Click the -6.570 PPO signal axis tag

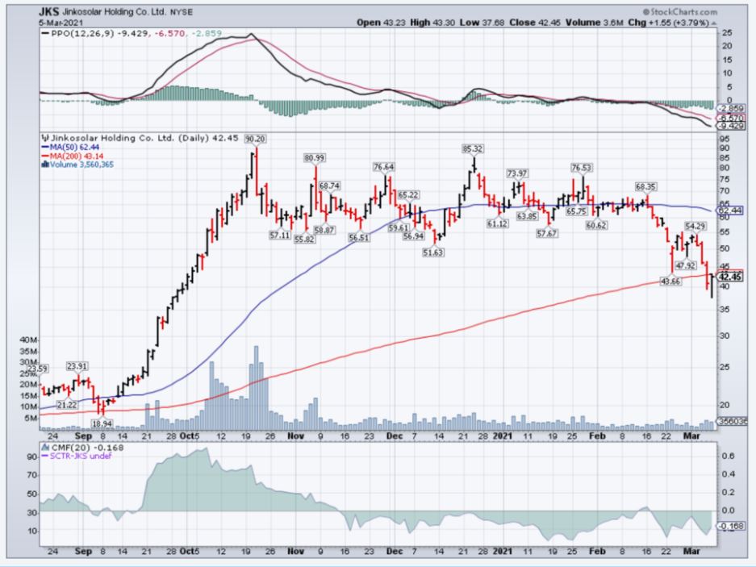coord(732,118)
